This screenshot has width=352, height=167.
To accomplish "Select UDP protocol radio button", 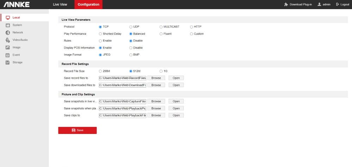I will click(x=131, y=27).
